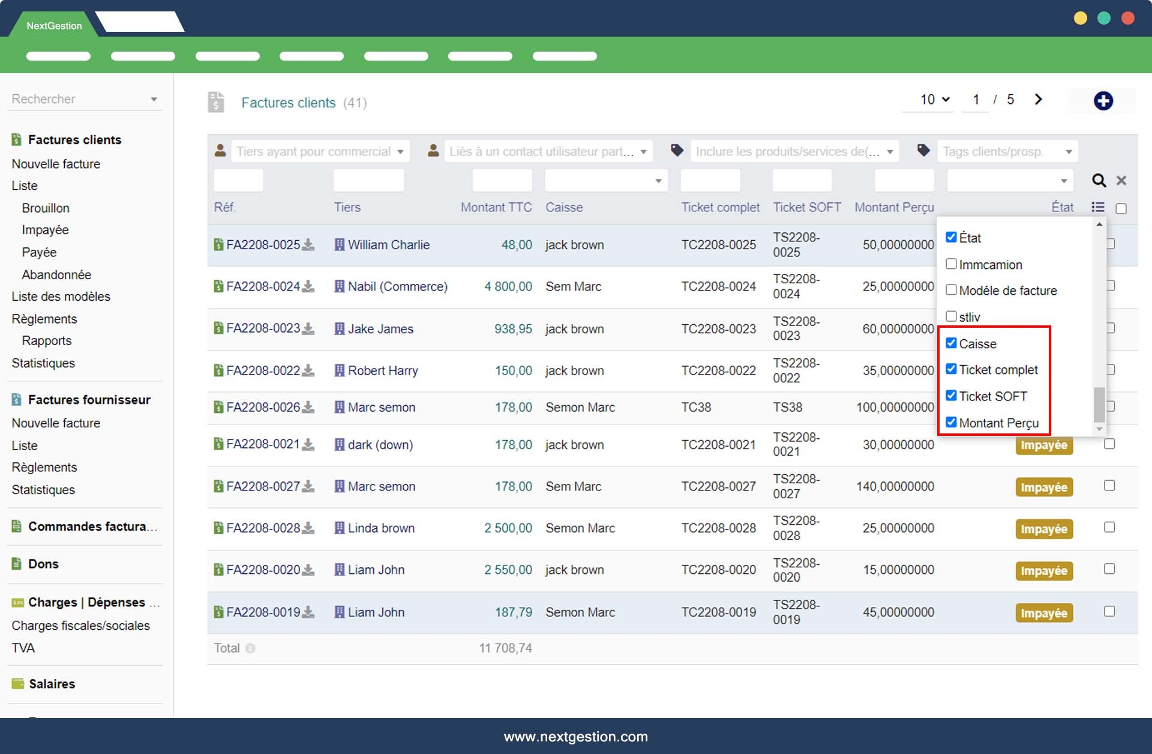Uncheck the Ticket SOFT column checkbox
Image resolution: width=1152 pixels, height=754 pixels.
951,396
